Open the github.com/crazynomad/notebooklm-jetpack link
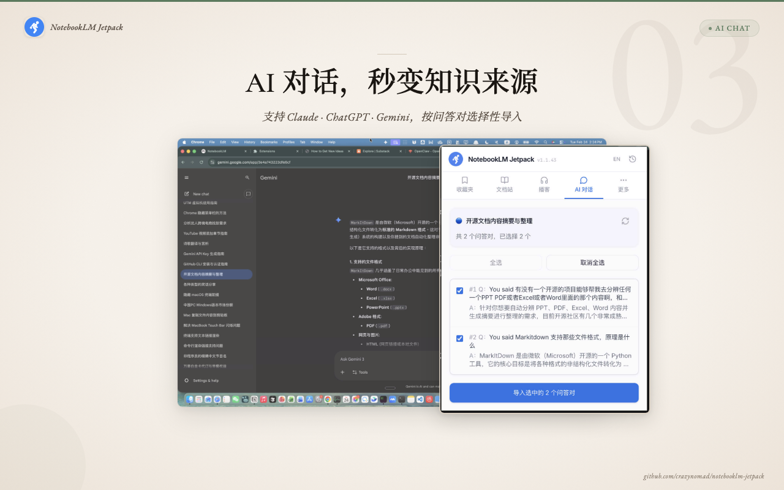This screenshot has height=490, width=784. [704, 477]
